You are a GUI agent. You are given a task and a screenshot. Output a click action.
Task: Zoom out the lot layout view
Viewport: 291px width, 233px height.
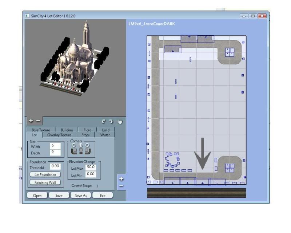pos(121,186)
